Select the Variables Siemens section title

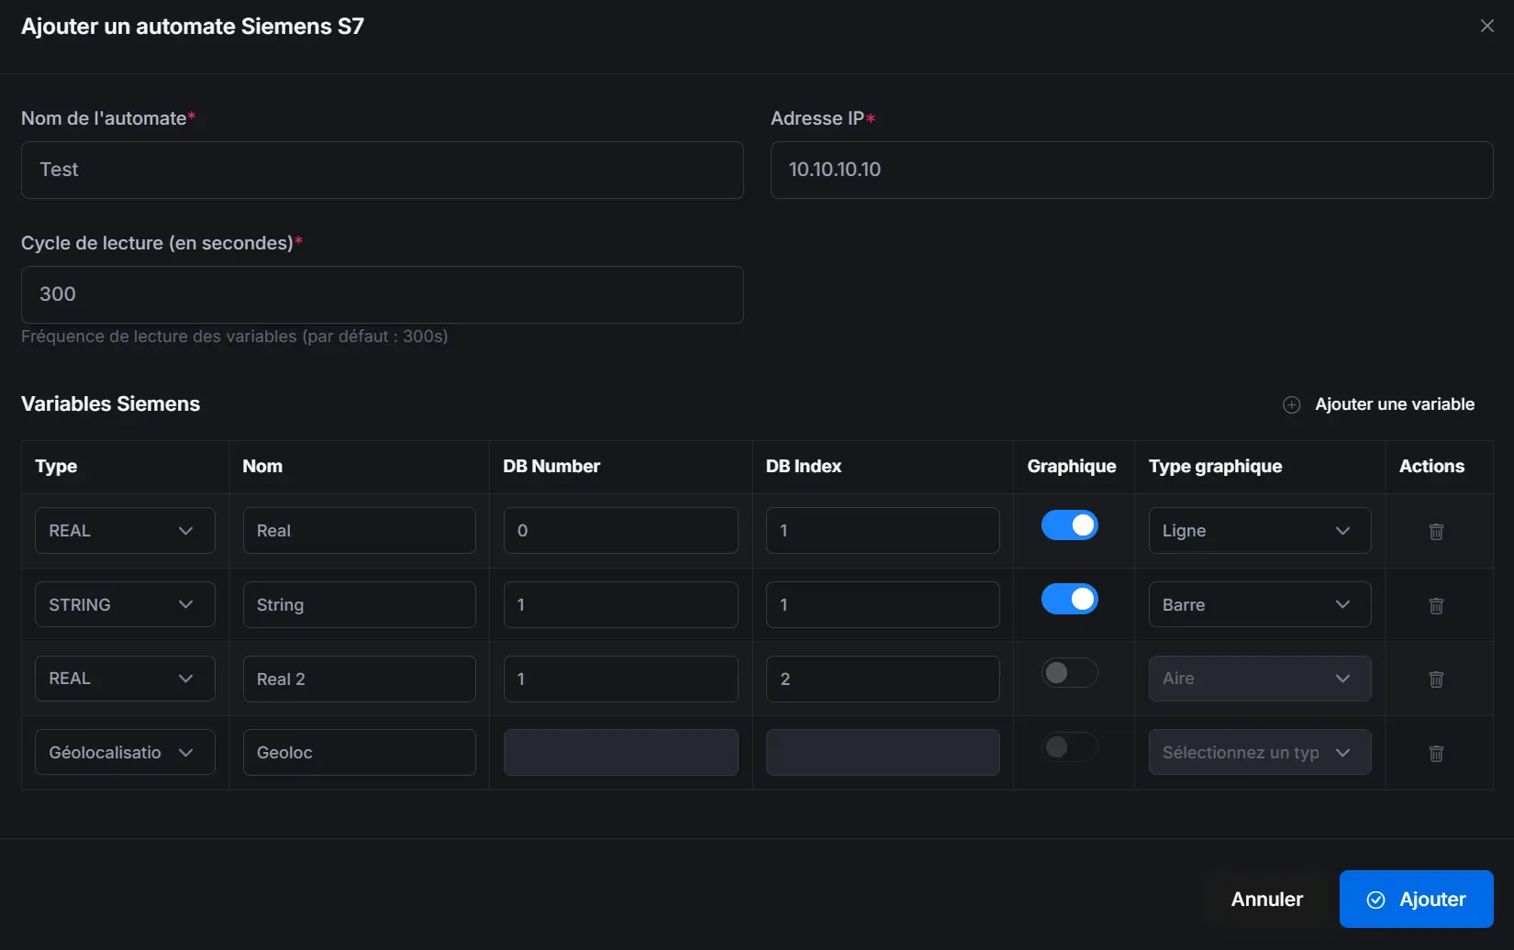110,403
